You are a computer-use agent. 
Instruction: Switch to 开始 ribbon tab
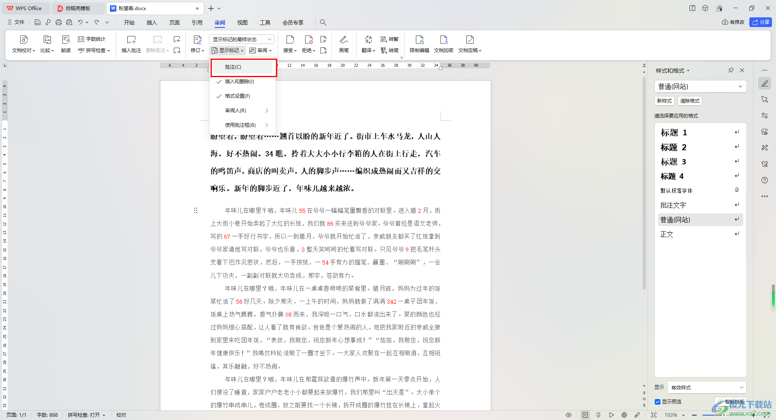click(129, 23)
